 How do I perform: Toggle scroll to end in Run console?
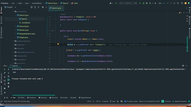click(8, 80)
